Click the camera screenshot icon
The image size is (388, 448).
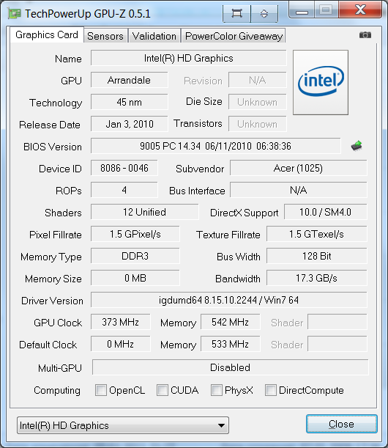point(365,35)
